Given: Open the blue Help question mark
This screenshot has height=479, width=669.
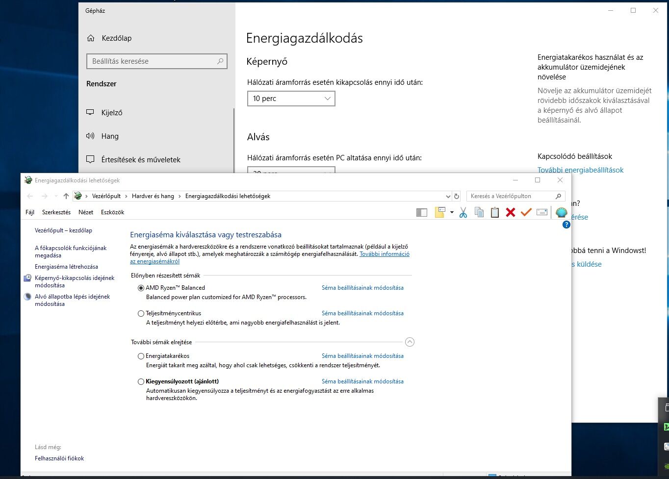Looking at the screenshot, I should point(566,225).
